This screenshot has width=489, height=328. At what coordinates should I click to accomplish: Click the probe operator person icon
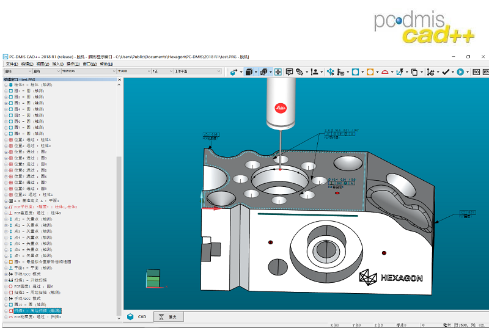315,72
